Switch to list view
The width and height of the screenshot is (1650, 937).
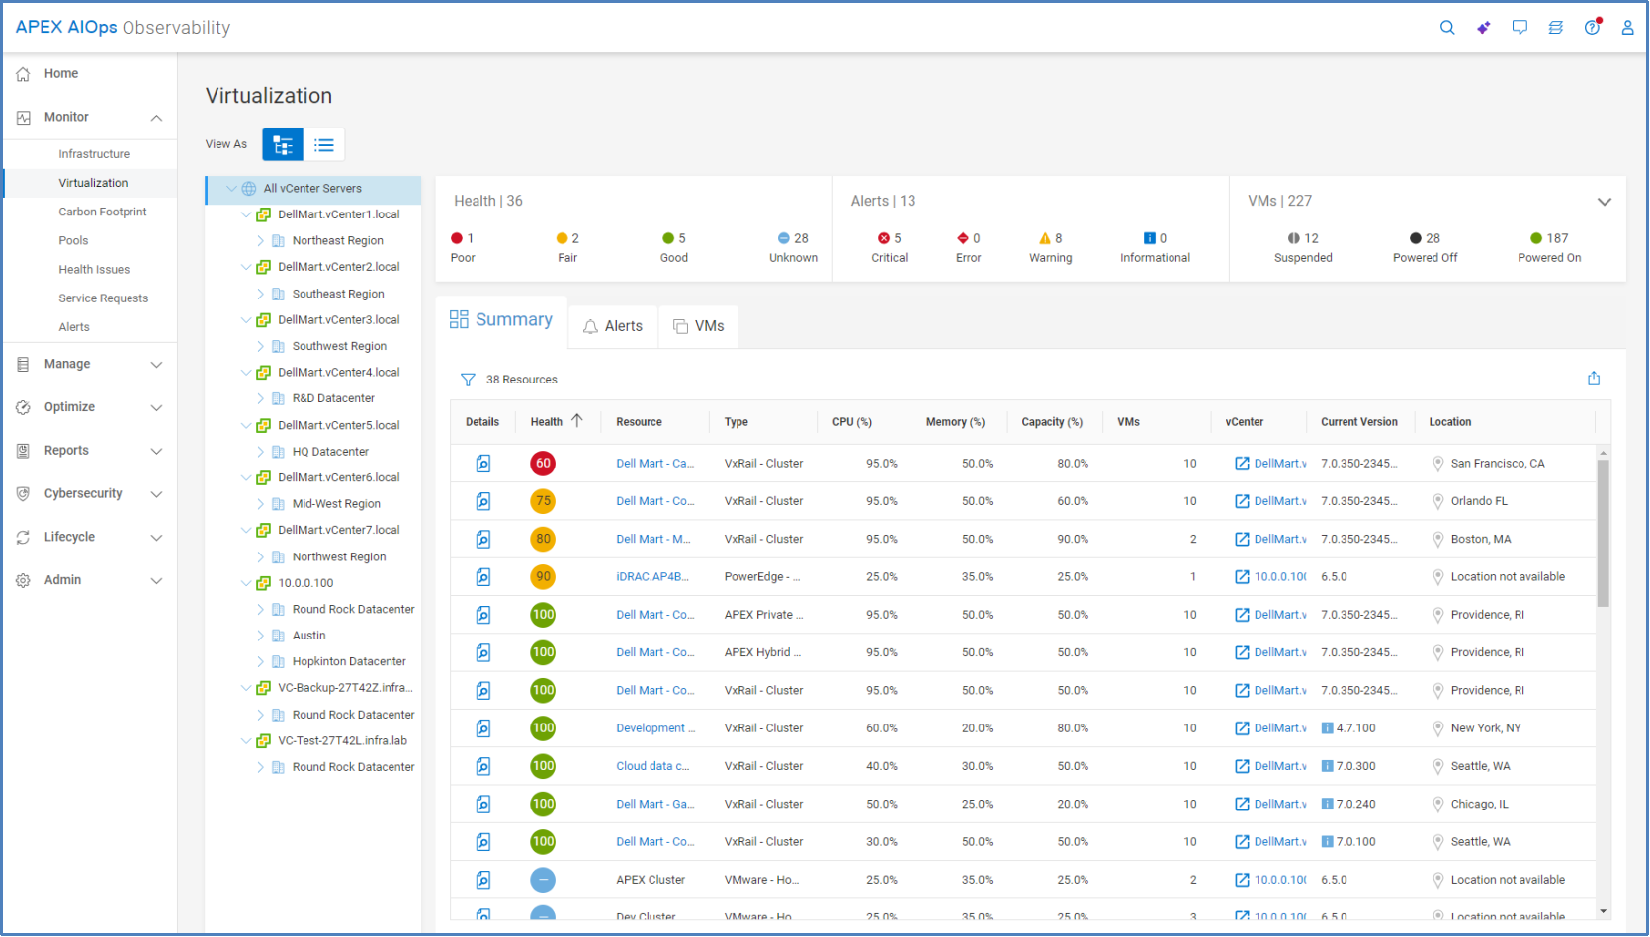coord(324,145)
